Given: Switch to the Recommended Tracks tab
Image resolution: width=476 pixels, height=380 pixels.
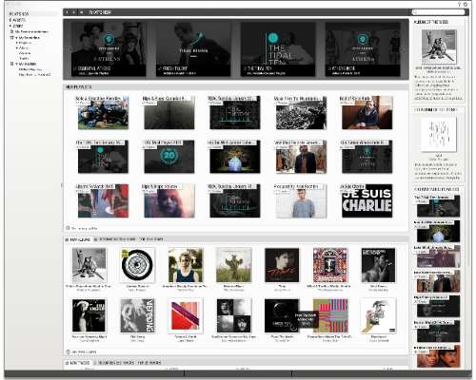Looking at the screenshot, I should tap(115, 363).
